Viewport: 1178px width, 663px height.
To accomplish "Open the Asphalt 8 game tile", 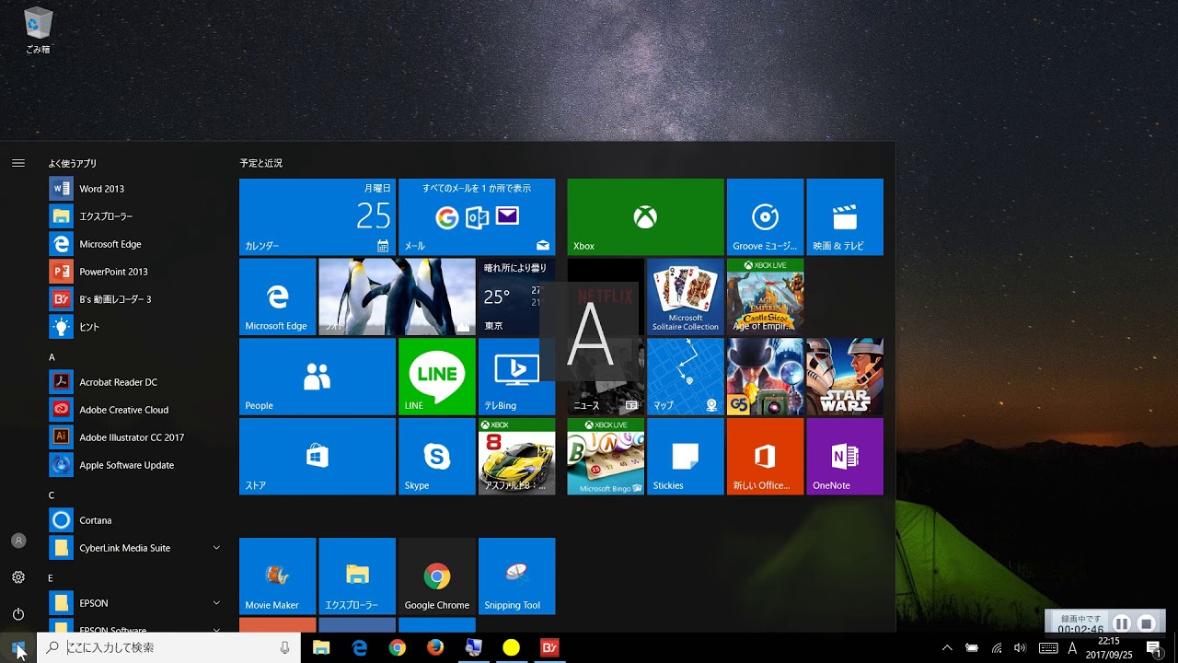I will pyautogui.click(x=517, y=457).
